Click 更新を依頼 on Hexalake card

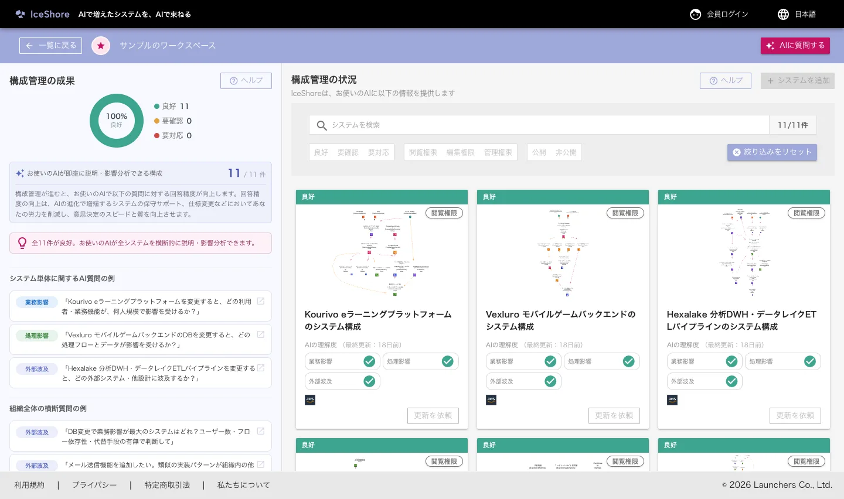click(x=795, y=416)
